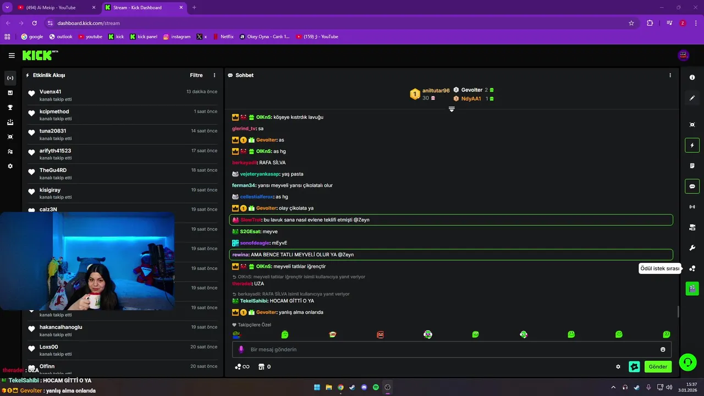
Task: Click the channel points infinity counter
Action: coord(242,367)
